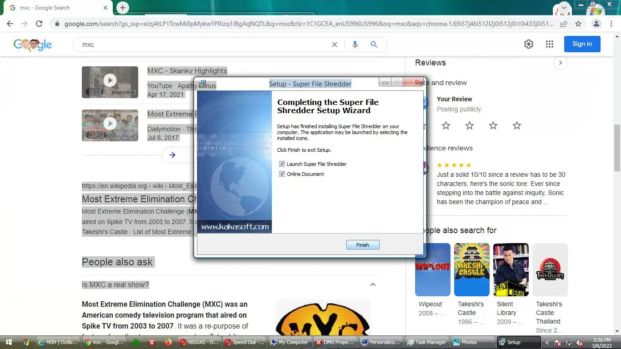Click the share page icon in address bar
Image resolution: width=621 pixels, height=349 pixels.
tap(564, 24)
